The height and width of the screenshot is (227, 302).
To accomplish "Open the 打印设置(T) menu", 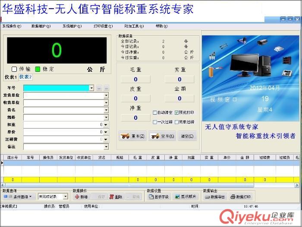I will (103, 26).
